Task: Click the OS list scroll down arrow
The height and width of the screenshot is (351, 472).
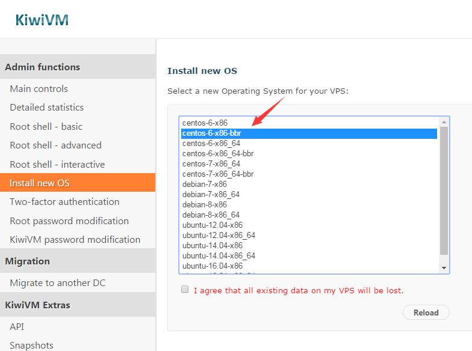Action: (444, 268)
